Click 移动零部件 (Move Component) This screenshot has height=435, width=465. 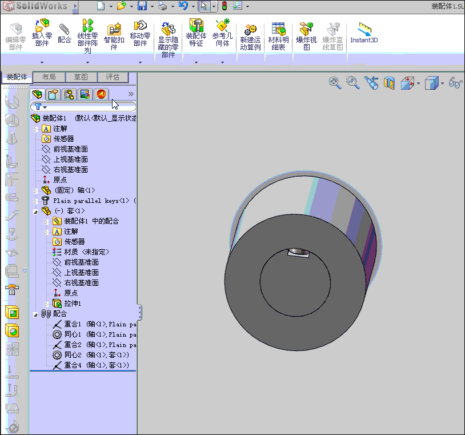[140, 33]
